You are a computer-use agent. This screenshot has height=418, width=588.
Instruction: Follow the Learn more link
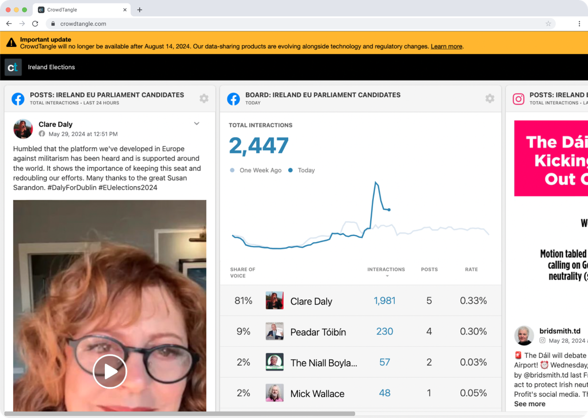pos(446,46)
